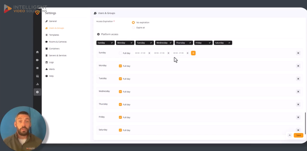Save the user access settings
The width and height of the screenshot is (307, 151).
point(298,135)
